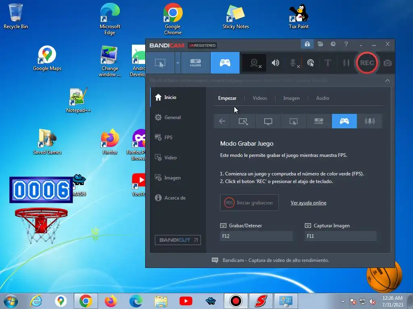Open YouTube from the taskbar

(x=186, y=301)
